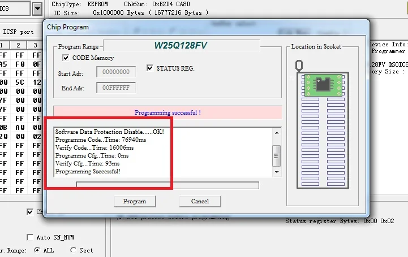
Task: Click hex cell A0 in buffer
Action: click(x=20, y=128)
